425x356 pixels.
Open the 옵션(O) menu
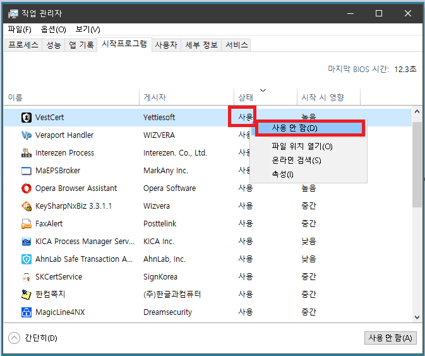click(53, 29)
